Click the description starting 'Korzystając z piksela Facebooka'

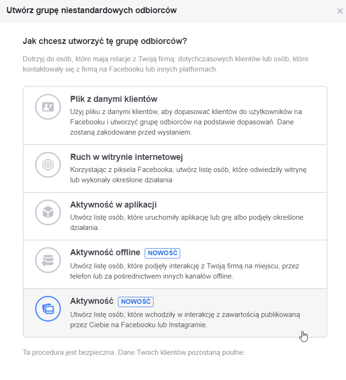pyautogui.click(x=188, y=174)
